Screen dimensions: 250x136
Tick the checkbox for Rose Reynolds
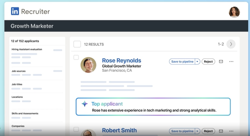point(76,57)
